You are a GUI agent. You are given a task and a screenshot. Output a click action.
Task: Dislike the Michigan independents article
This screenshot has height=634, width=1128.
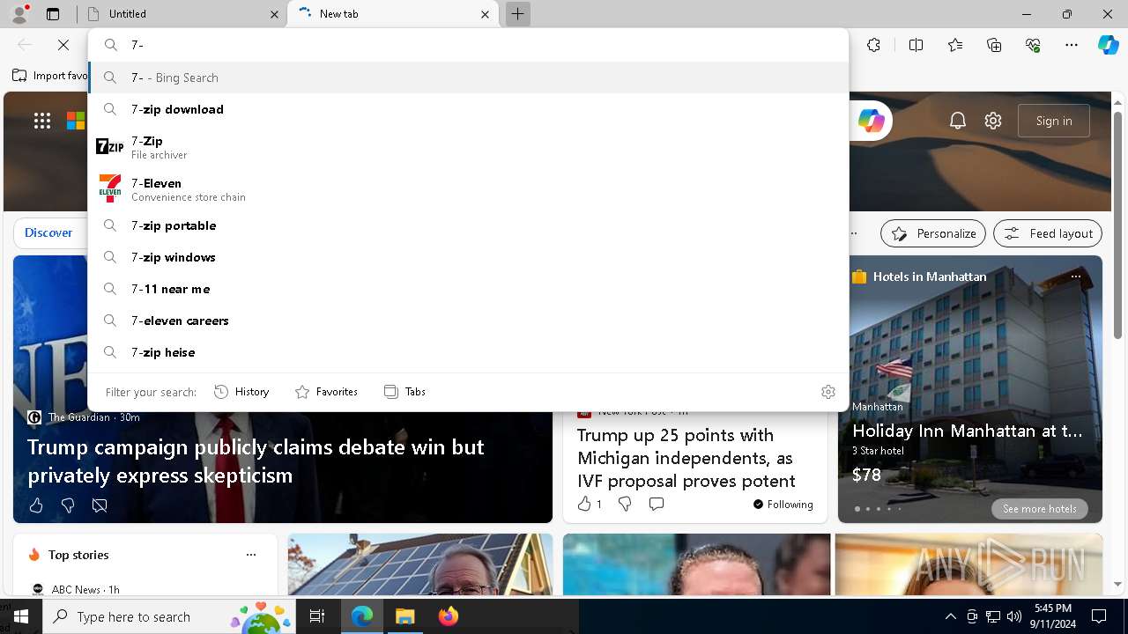(625, 504)
